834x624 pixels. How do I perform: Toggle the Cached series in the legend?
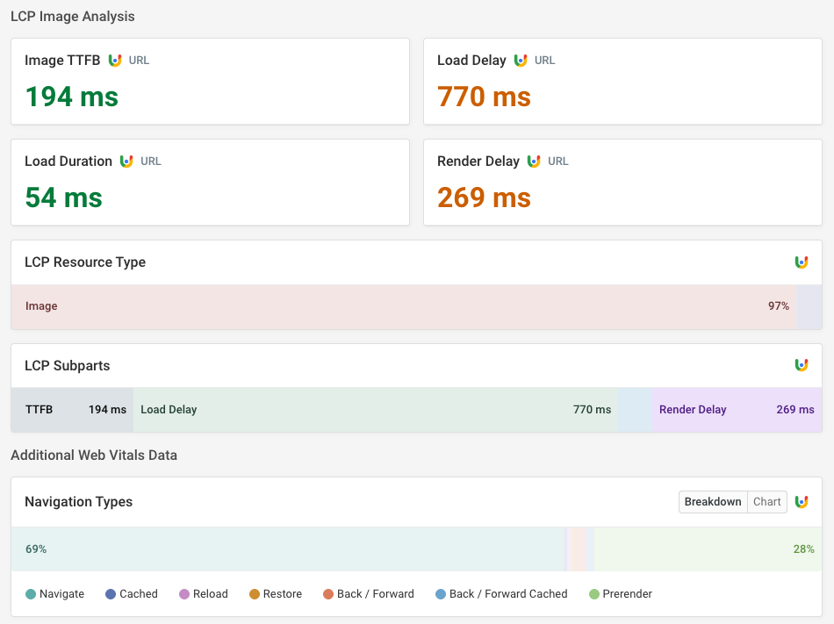coord(131,593)
